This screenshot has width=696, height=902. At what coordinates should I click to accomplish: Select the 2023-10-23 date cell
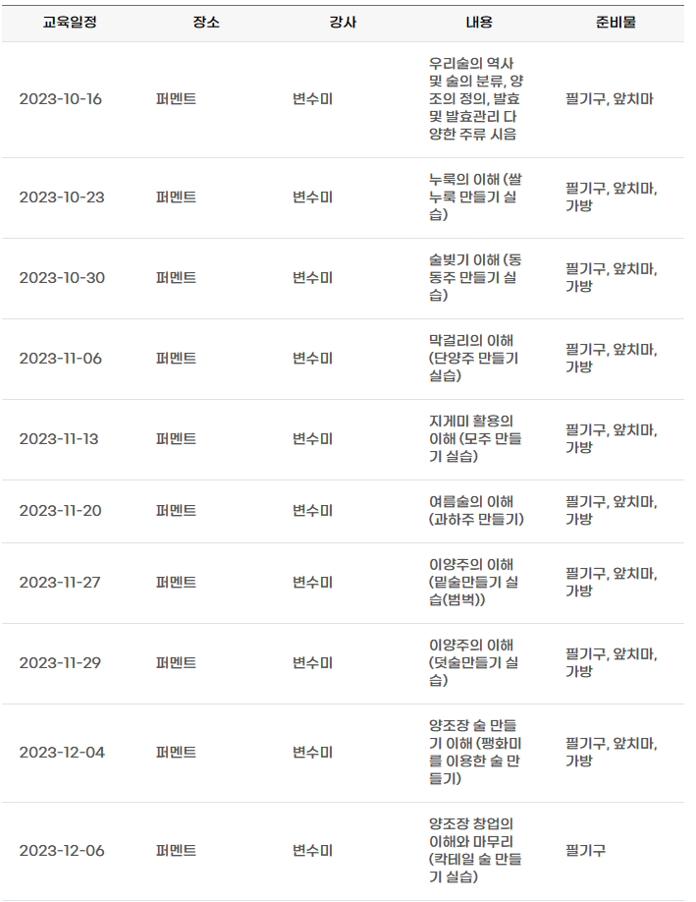62,197
